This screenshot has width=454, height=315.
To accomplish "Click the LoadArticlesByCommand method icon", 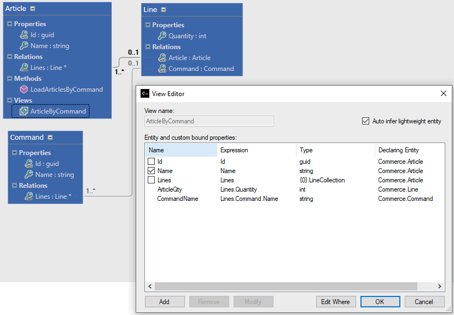I will [x=24, y=89].
